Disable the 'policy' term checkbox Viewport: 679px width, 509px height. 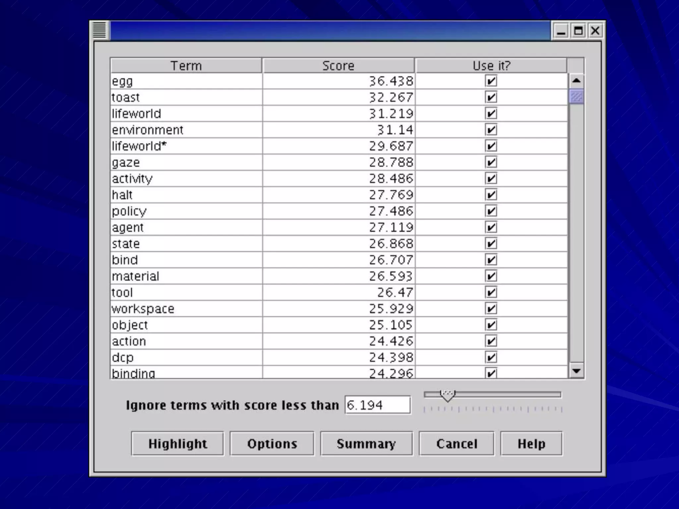[x=491, y=211]
